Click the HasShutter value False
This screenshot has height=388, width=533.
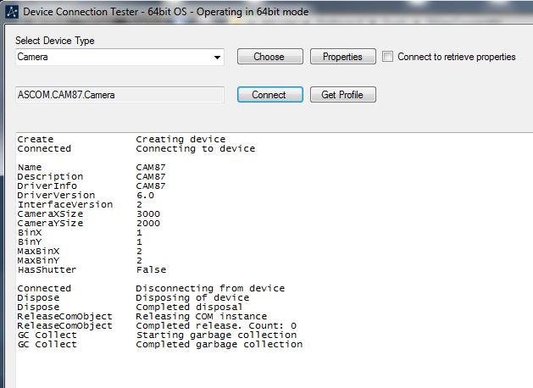[x=152, y=269]
